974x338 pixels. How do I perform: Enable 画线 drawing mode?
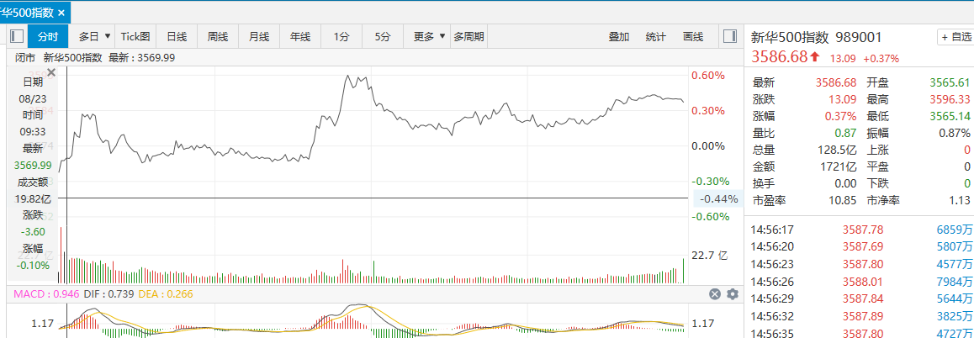point(693,36)
